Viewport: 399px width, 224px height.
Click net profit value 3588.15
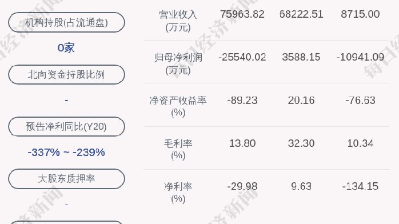(301, 57)
